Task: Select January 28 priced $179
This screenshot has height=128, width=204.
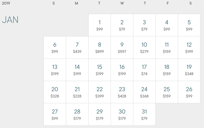Action: click(x=77, y=115)
